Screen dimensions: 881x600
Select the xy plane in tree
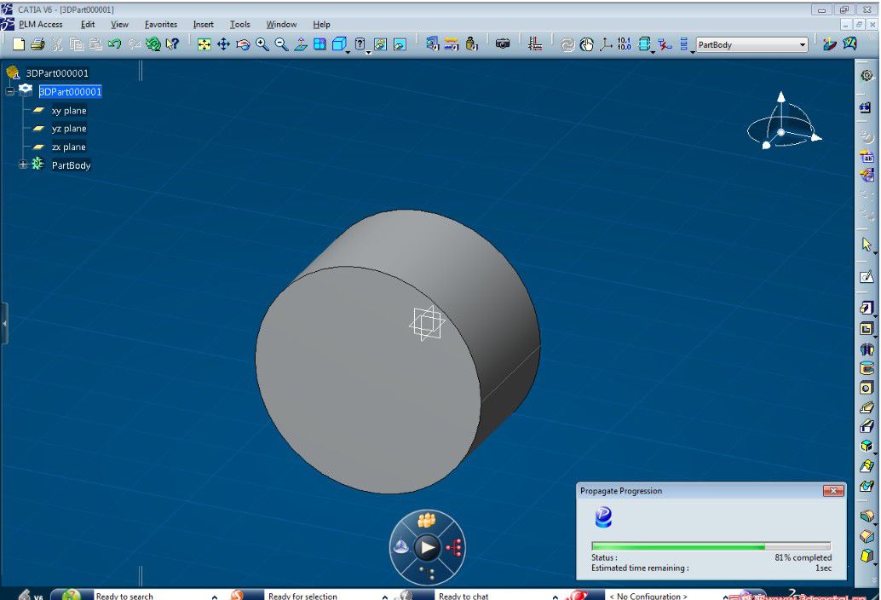click(68, 111)
